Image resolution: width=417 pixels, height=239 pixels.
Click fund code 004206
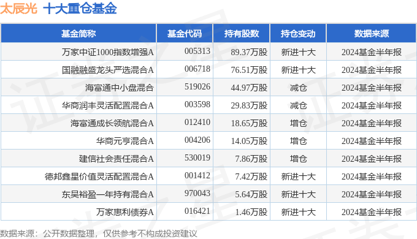(x=197, y=140)
